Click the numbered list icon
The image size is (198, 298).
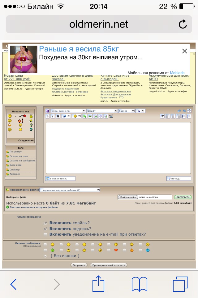coord(183,116)
